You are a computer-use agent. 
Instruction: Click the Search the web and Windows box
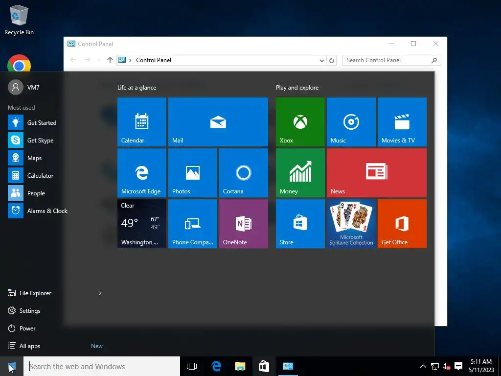tap(102, 366)
